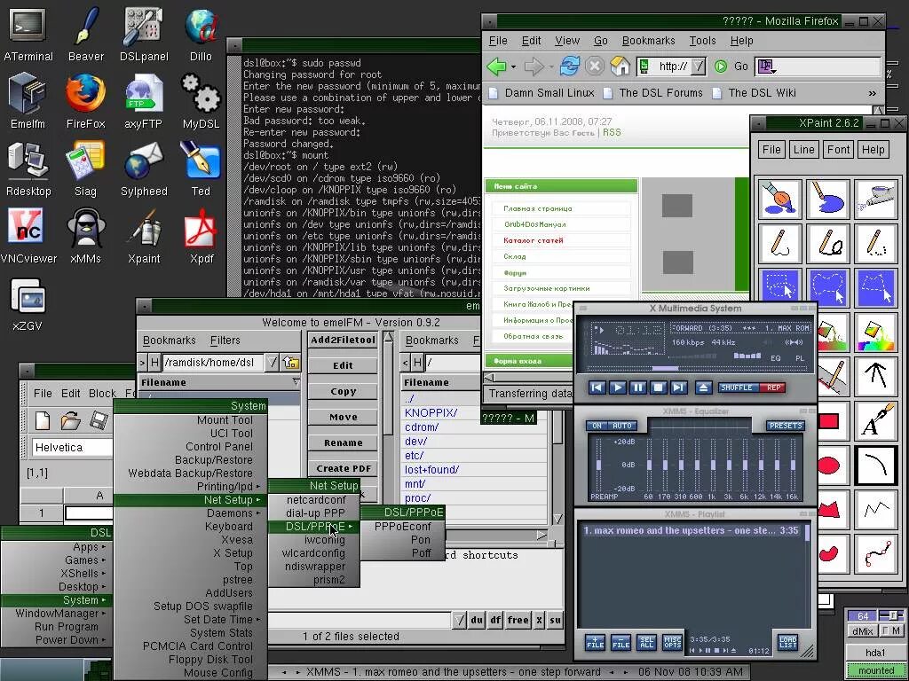Select netcardconf in Net Setup menu
Screen dimensions: 909x681
315,500
